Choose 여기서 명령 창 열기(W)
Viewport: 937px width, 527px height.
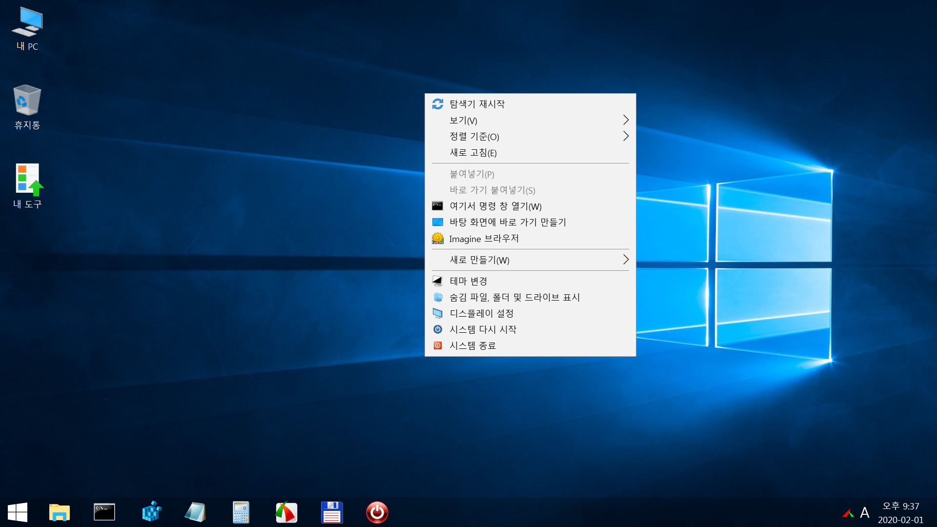[530, 206]
